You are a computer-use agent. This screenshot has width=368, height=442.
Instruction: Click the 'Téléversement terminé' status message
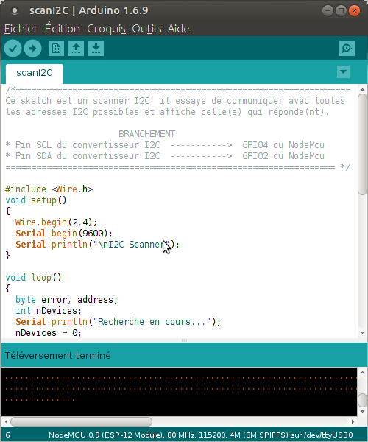click(x=57, y=356)
